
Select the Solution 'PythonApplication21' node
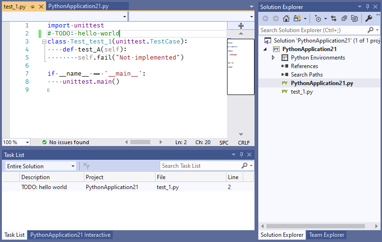tap(322, 41)
